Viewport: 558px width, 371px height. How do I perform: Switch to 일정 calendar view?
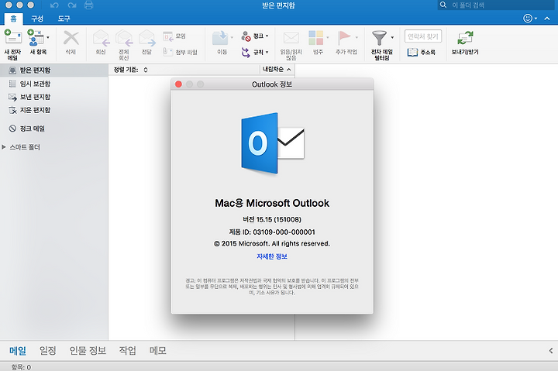coord(48,351)
